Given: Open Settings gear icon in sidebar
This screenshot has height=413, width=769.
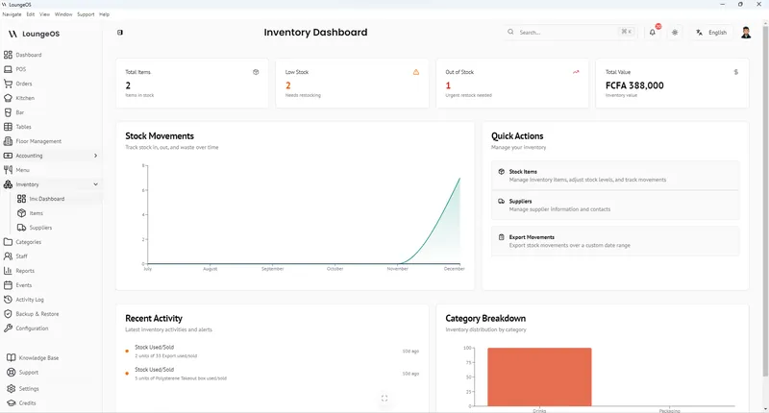Looking at the screenshot, I should click(11, 388).
